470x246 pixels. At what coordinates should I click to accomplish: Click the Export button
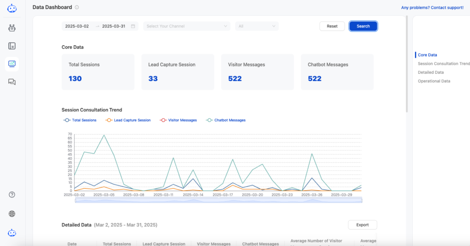click(363, 225)
